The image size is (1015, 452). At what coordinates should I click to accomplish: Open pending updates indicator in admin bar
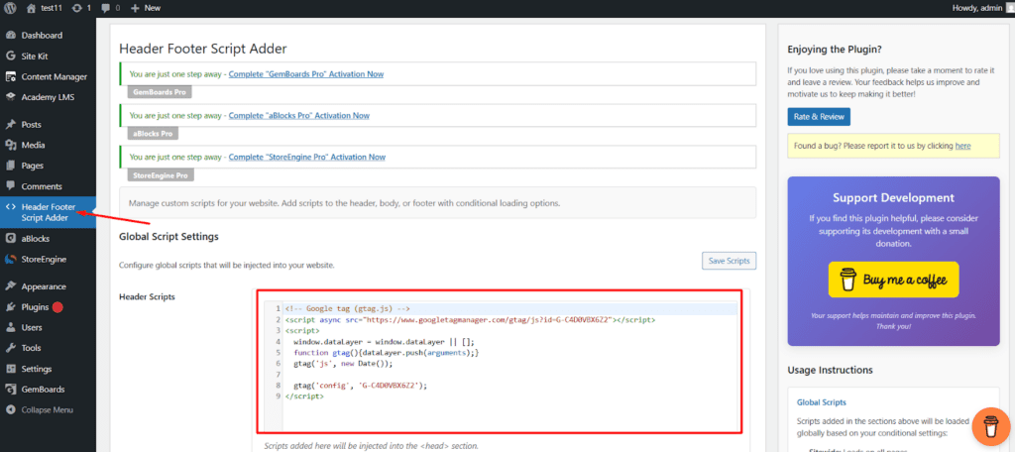[x=81, y=8]
